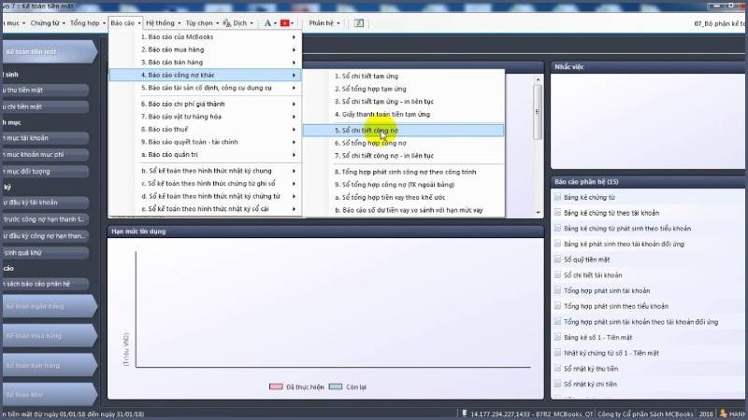Open the Phân hệ dropdown menu
Viewport: 748px width, 420px height.
click(x=324, y=22)
